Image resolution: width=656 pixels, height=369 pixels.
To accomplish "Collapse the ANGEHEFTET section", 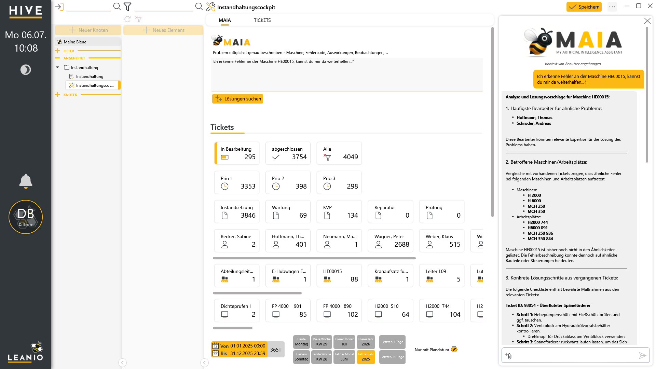I will pyautogui.click(x=57, y=58).
